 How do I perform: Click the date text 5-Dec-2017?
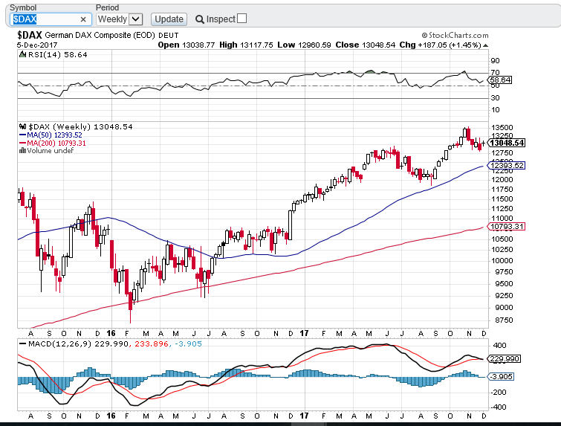point(37,45)
